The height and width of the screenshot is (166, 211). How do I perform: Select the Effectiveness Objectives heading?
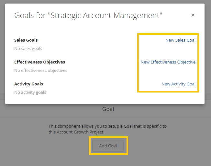tap(39, 62)
